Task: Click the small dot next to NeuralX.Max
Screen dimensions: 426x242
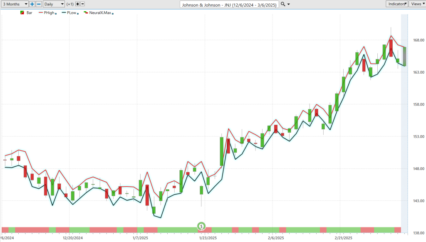Action: click(x=113, y=14)
